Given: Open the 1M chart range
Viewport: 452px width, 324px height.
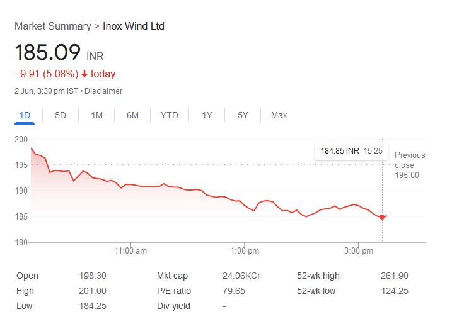Looking at the screenshot, I should point(96,115).
